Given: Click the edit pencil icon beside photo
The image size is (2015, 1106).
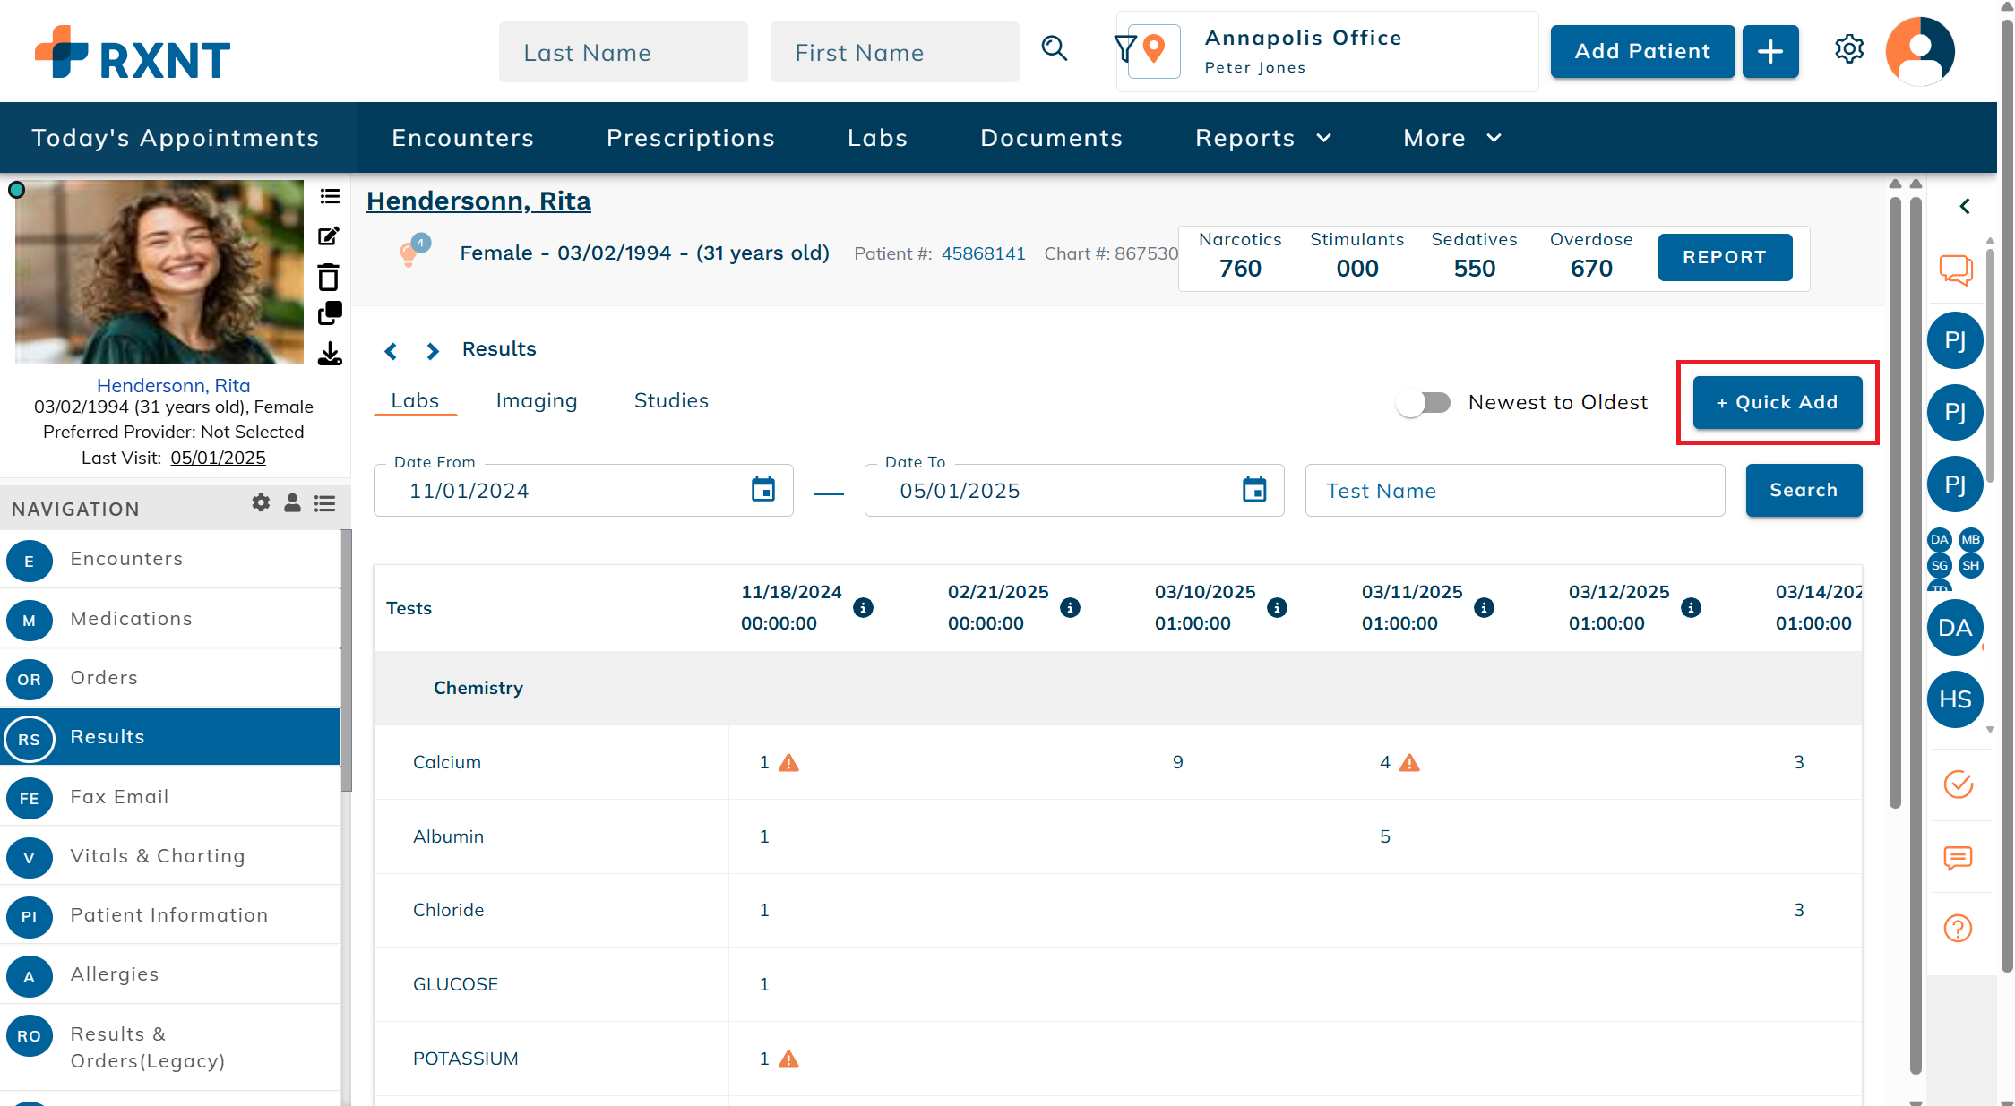Looking at the screenshot, I should (x=329, y=236).
